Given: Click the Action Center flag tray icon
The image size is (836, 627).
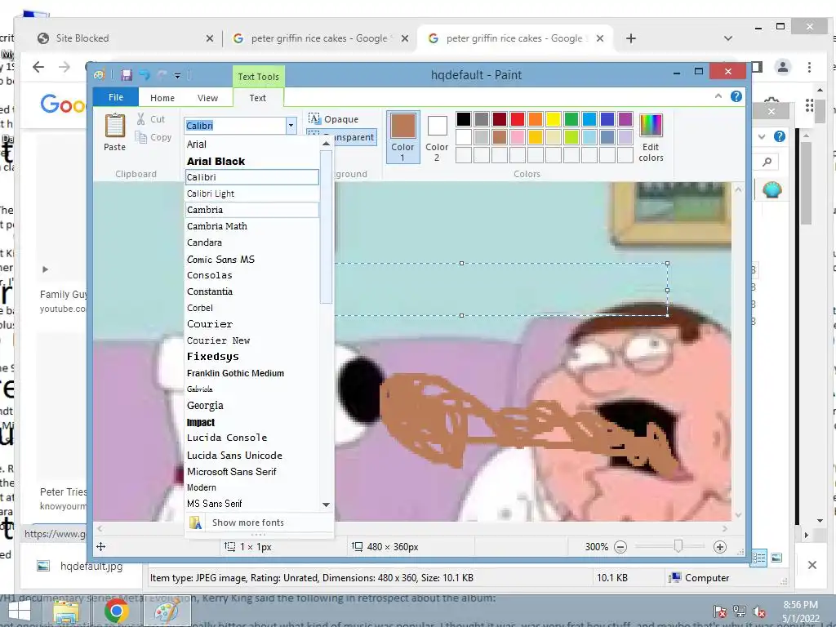Looking at the screenshot, I should (x=720, y=612).
